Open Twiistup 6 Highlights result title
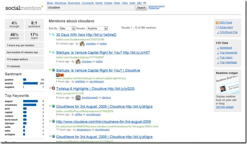247x144 pixels. coord(95,89)
